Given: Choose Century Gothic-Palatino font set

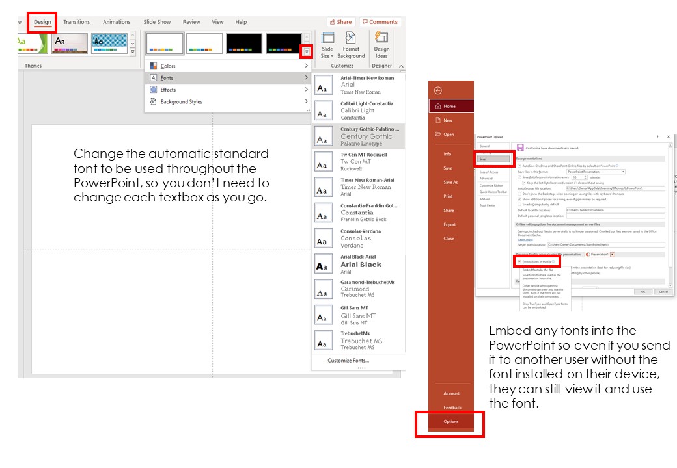Looking at the screenshot, I should tap(359, 136).
